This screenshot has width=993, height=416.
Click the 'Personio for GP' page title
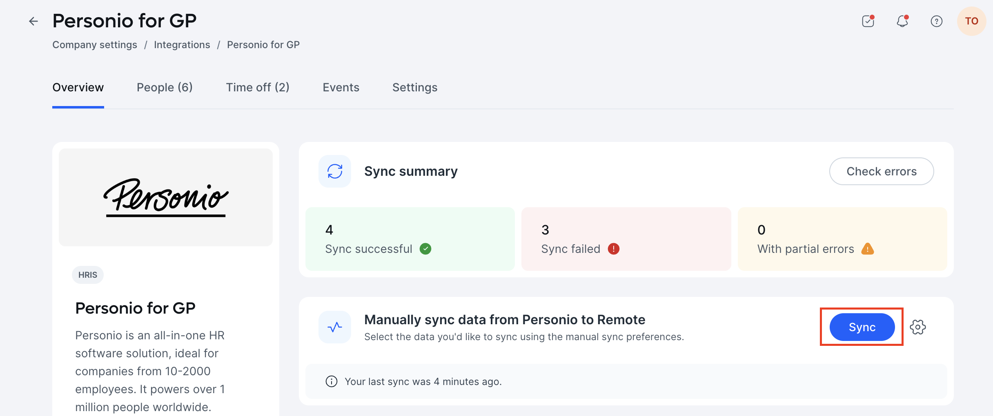click(125, 21)
